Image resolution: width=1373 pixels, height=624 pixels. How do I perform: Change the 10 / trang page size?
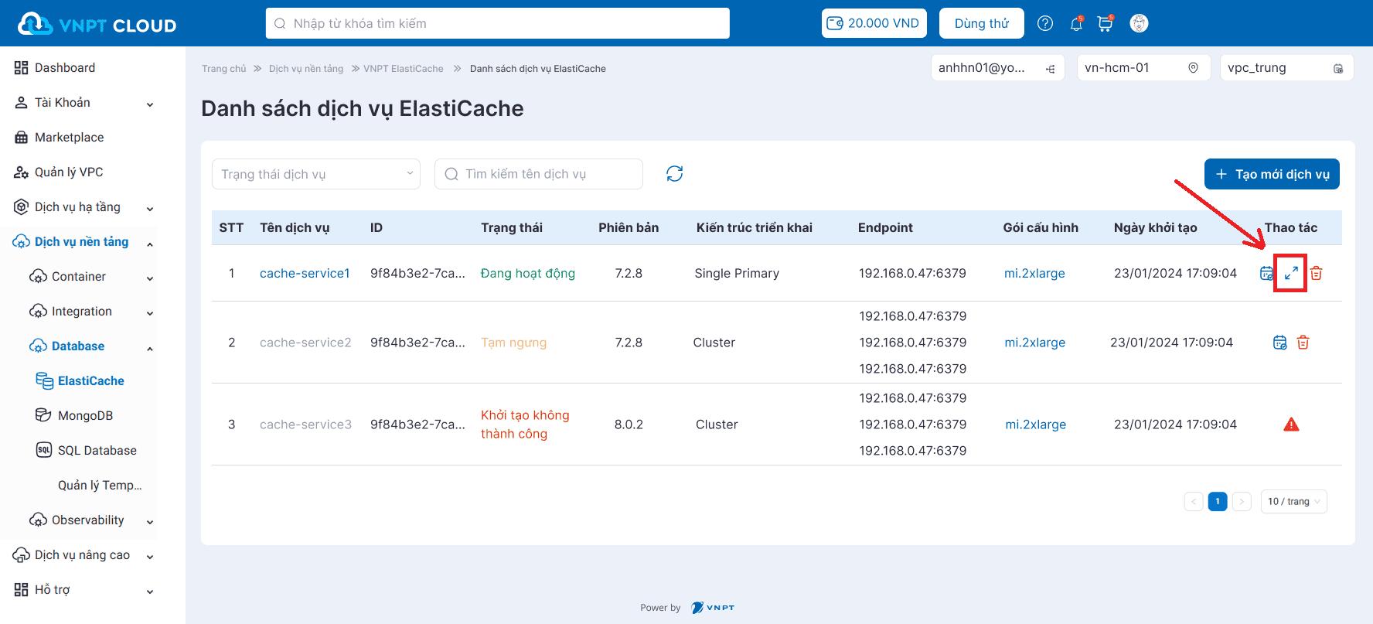coord(1293,502)
